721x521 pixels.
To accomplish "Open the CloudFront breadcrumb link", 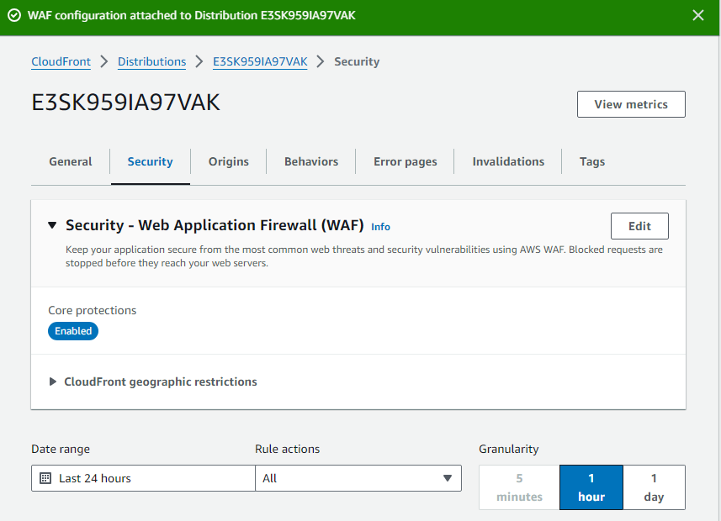I will point(61,61).
